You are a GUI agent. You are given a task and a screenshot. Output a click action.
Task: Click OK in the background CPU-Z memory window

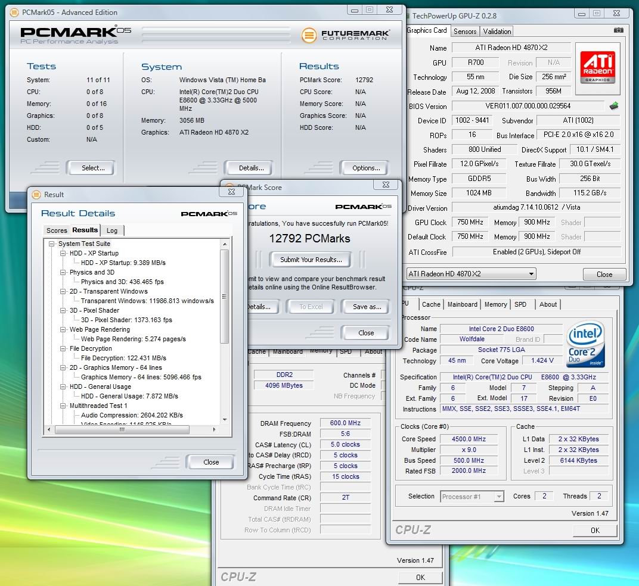420,577
